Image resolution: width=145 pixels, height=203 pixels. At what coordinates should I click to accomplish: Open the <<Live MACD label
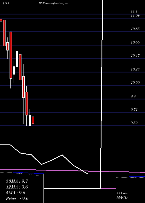point(122,195)
